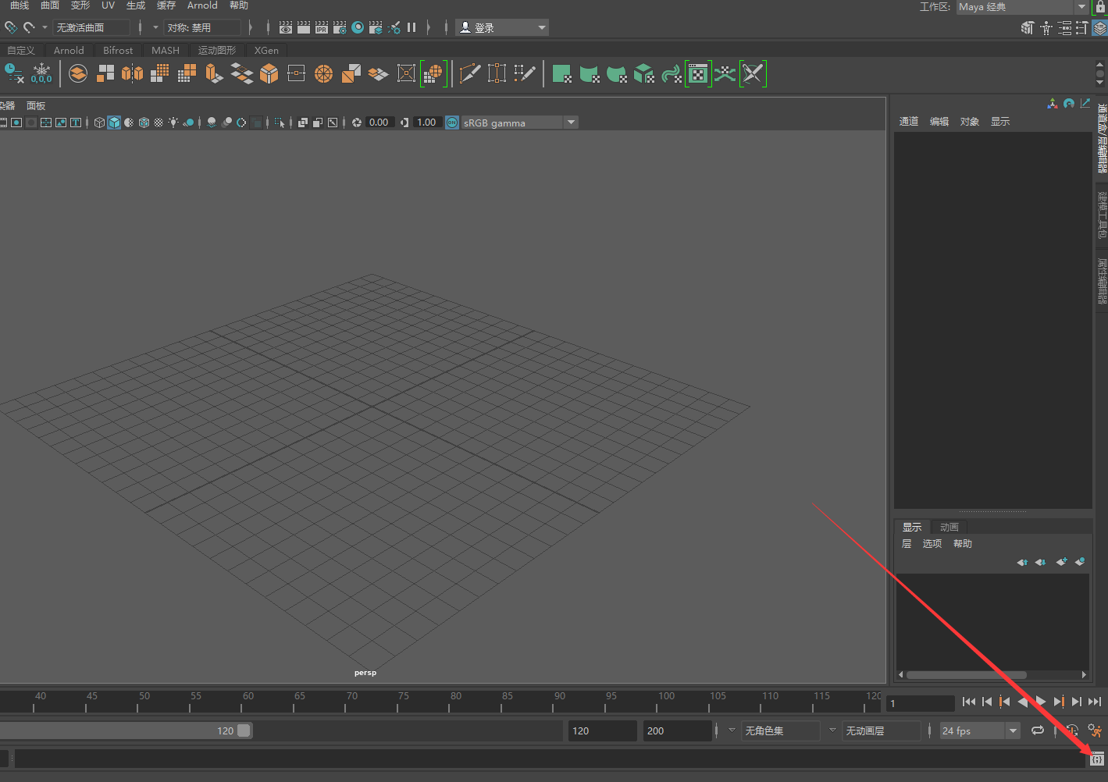
Task: Click the IPR render icon
Action: click(x=322, y=27)
